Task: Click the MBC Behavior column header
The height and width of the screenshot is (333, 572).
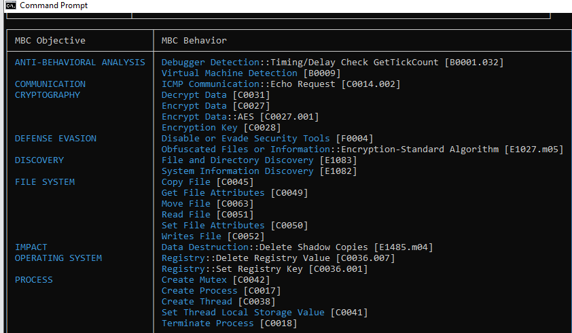Action: [194, 41]
